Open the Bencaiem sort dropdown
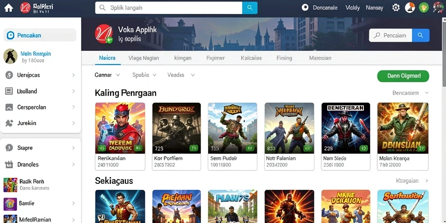 (410, 93)
